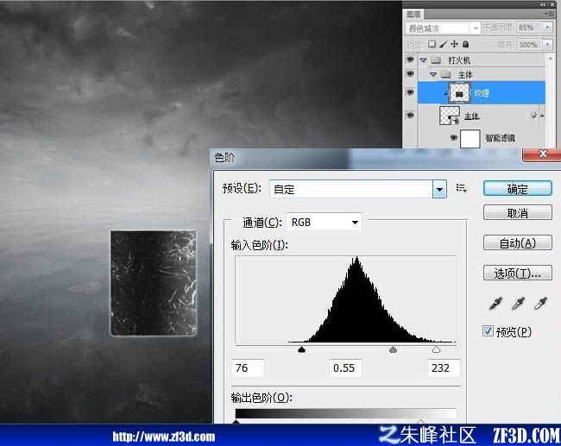Click the shadow input field 76
This screenshot has width=561, height=446.
point(248,368)
